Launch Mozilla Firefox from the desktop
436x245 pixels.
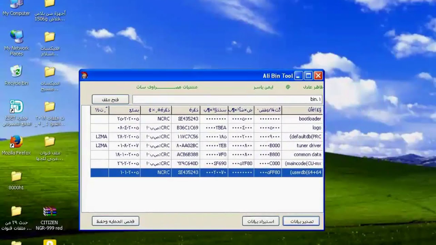[x=16, y=145]
